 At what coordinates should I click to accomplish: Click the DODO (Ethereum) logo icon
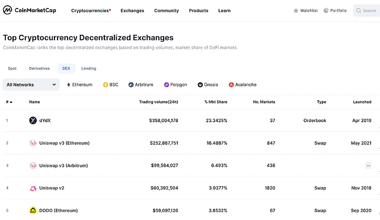pyautogui.click(x=33, y=211)
